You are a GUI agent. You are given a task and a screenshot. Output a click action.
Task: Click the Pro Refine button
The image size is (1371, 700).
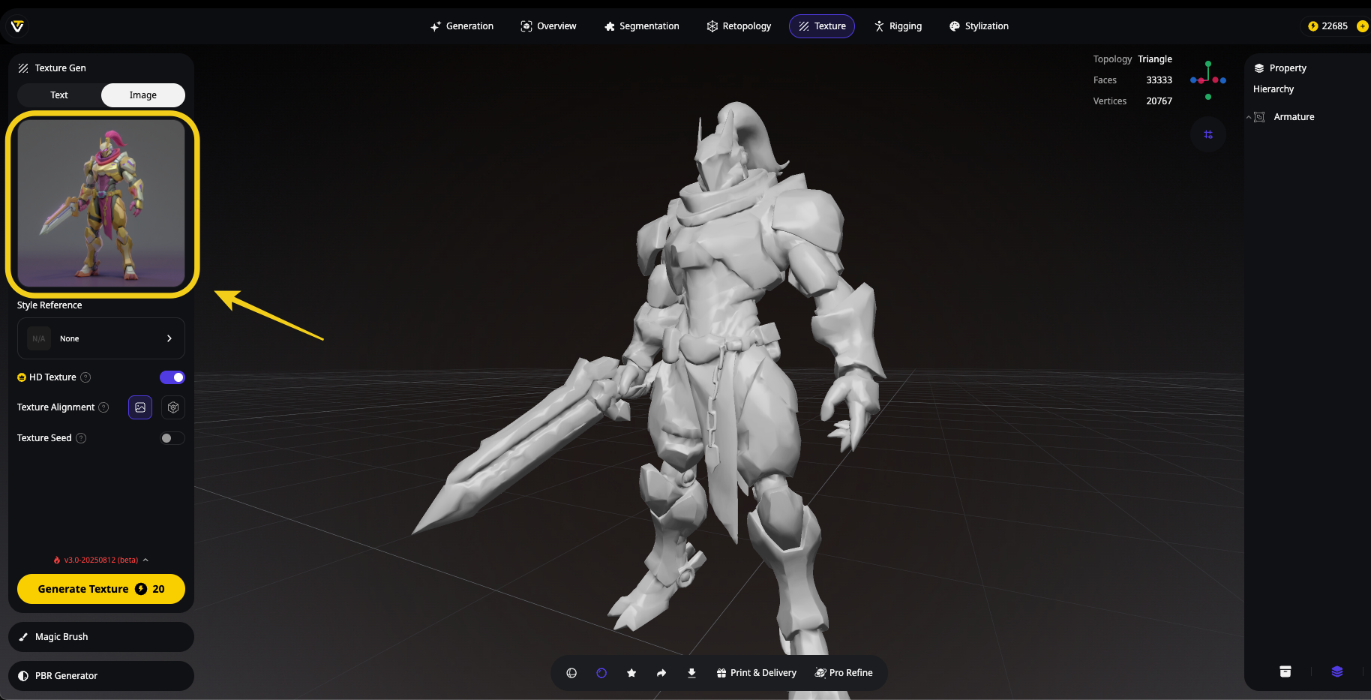[x=844, y=673]
